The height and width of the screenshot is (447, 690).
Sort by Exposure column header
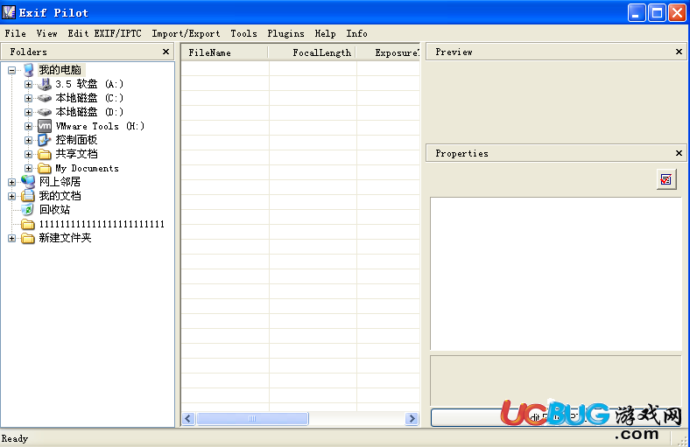[388, 52]
